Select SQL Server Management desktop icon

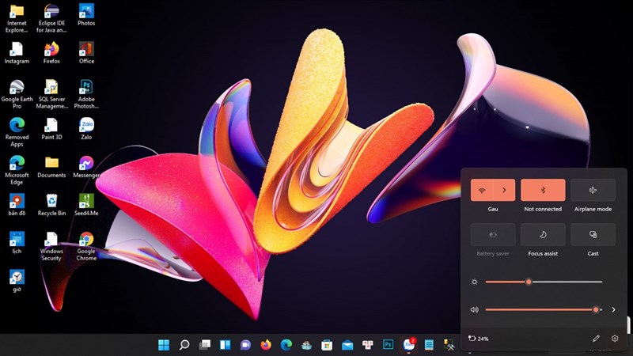coord(51,94)
